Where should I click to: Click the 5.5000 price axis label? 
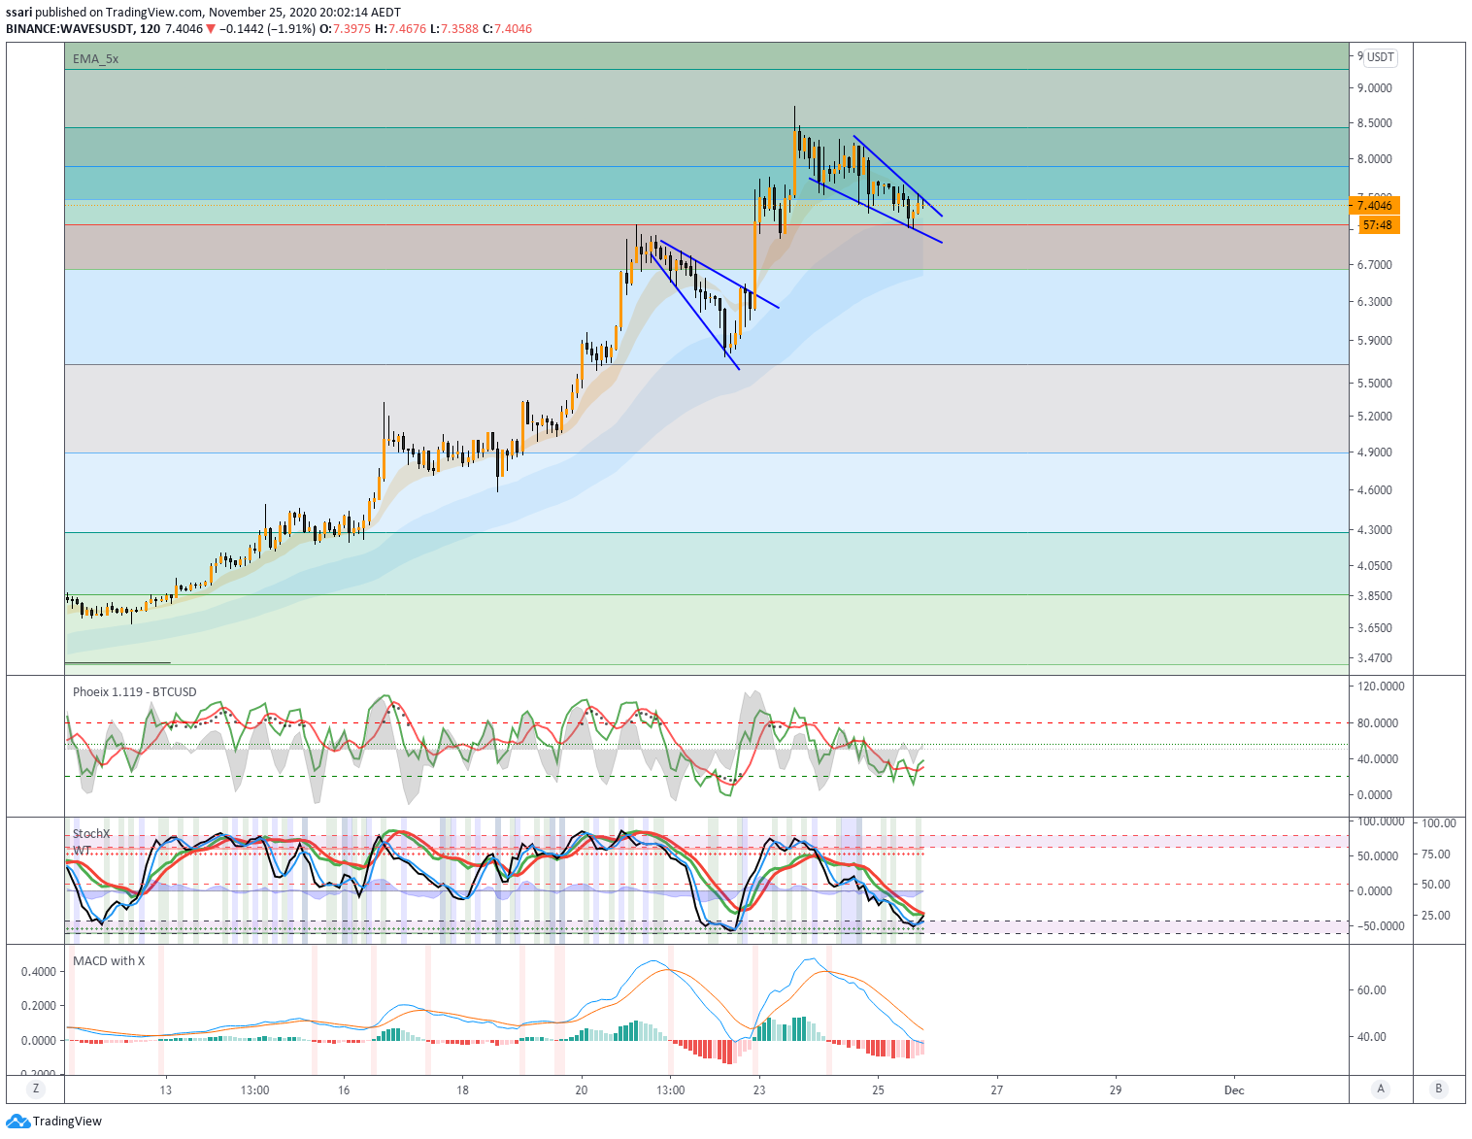coord(1375,384)
